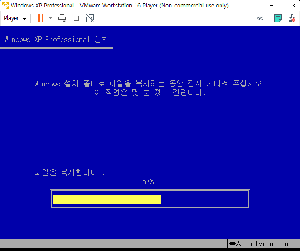
Task: Collapse the toolbar device chevrons
Action: pyautogui.click(x=260, y=18)
